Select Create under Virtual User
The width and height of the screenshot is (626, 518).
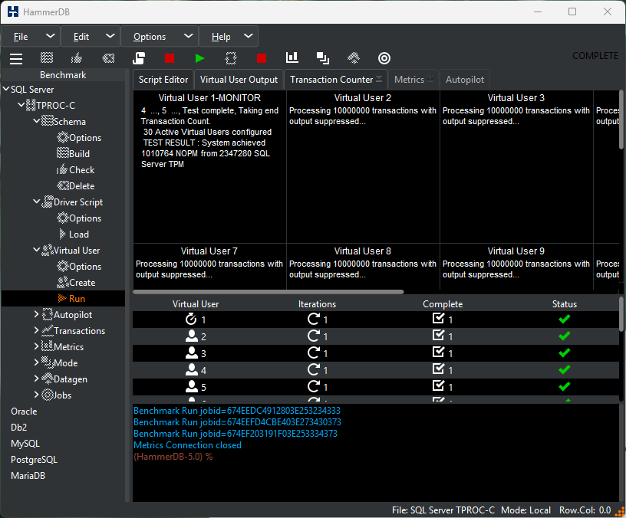click(76, 283)
